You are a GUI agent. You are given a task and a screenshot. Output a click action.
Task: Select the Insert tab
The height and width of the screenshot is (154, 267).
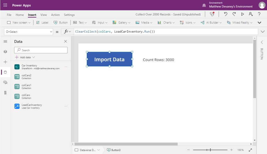coord(32,15)
